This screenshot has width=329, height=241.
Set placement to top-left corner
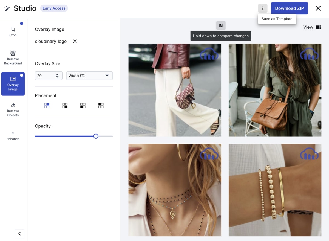101,106
